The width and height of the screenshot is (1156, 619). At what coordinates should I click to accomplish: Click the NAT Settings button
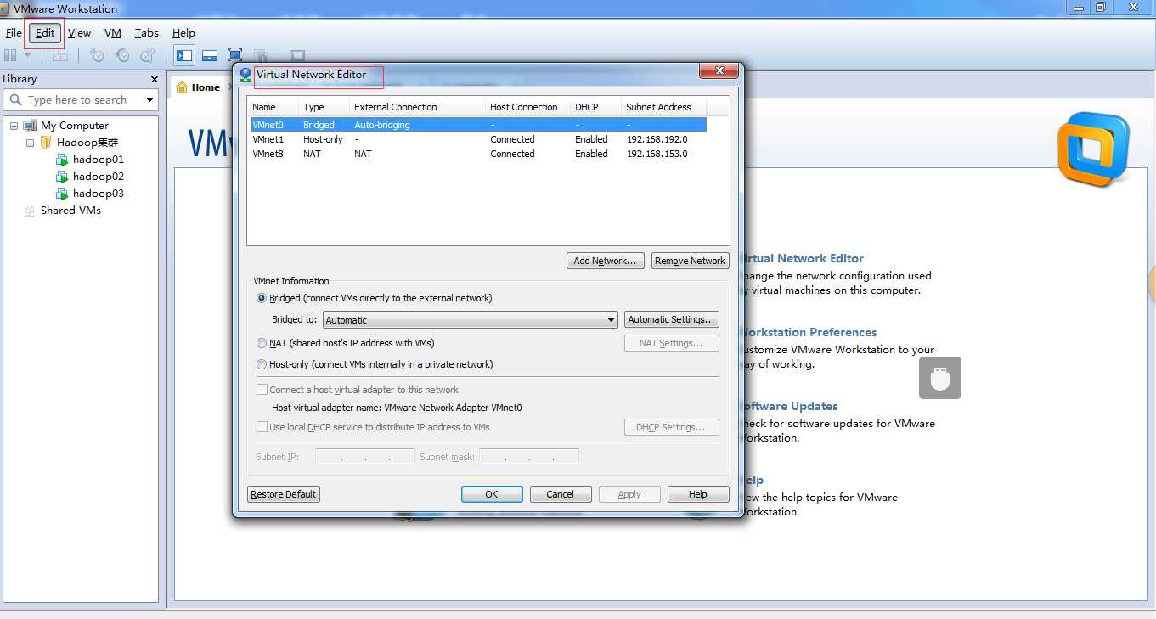pyautogui.click(x=672, y=343)
